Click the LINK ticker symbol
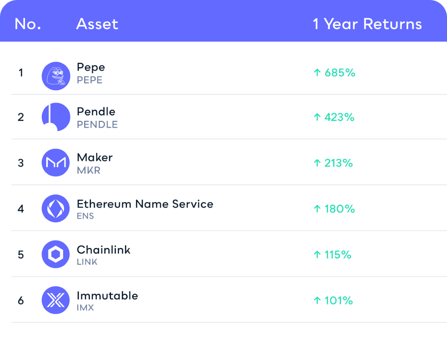The height and width of the screenshot is (339, 447). [x=87, y=262]
